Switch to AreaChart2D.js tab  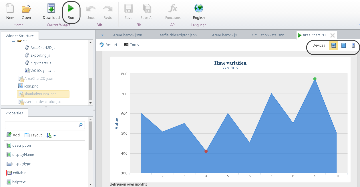pos(224,35)
